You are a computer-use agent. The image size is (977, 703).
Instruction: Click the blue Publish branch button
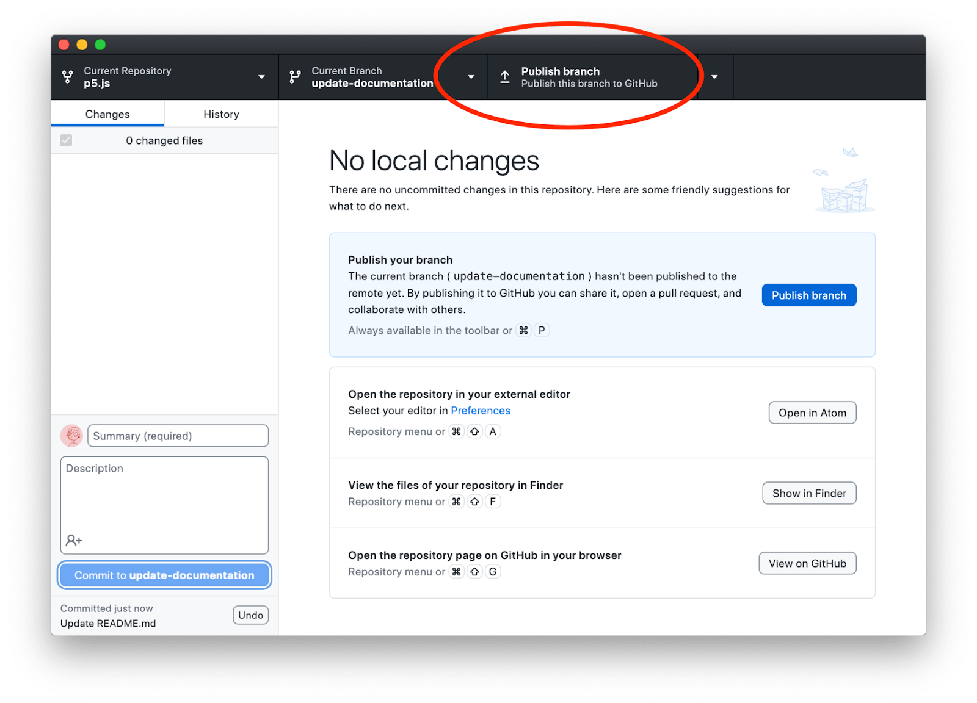point(808,295)
